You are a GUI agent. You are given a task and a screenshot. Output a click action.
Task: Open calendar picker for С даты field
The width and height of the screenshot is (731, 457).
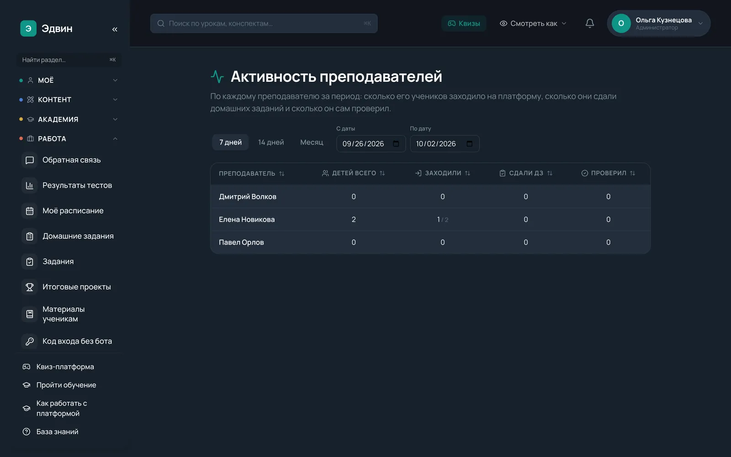(396, 143)
